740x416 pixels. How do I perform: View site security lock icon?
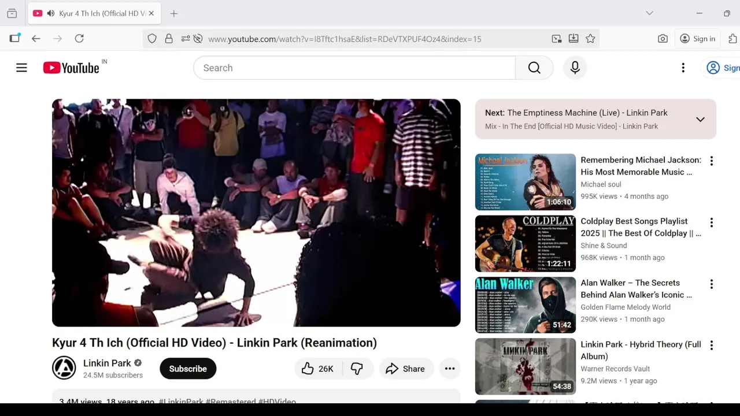tap(169, 39)
